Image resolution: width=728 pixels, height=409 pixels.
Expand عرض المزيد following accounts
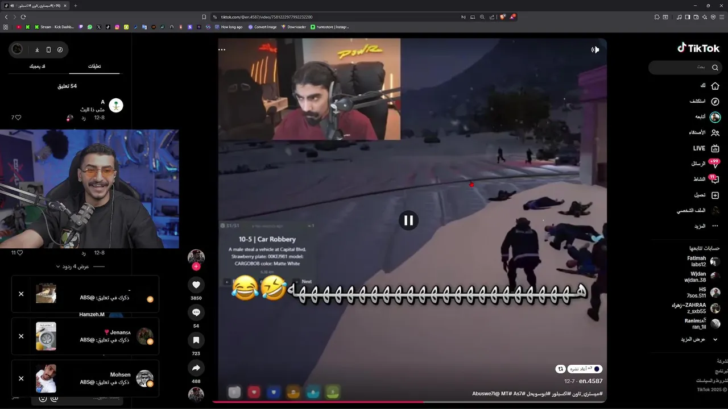[x=699, y=339]
